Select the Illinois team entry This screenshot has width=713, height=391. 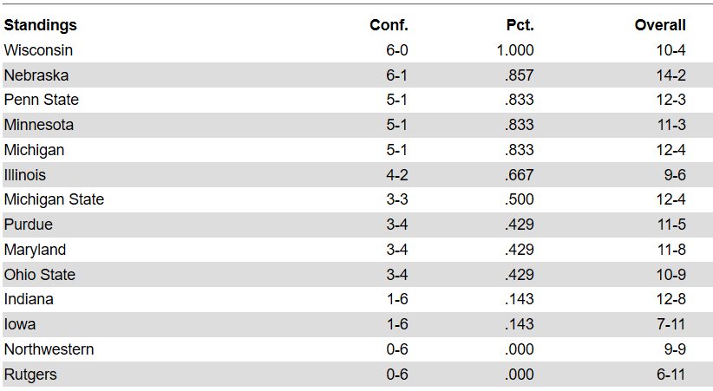(25, 174)
